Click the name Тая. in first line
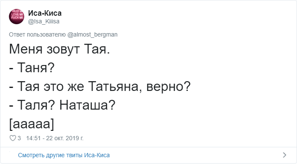The height and width of the screenshot is (164, 297). pos(97,49)
